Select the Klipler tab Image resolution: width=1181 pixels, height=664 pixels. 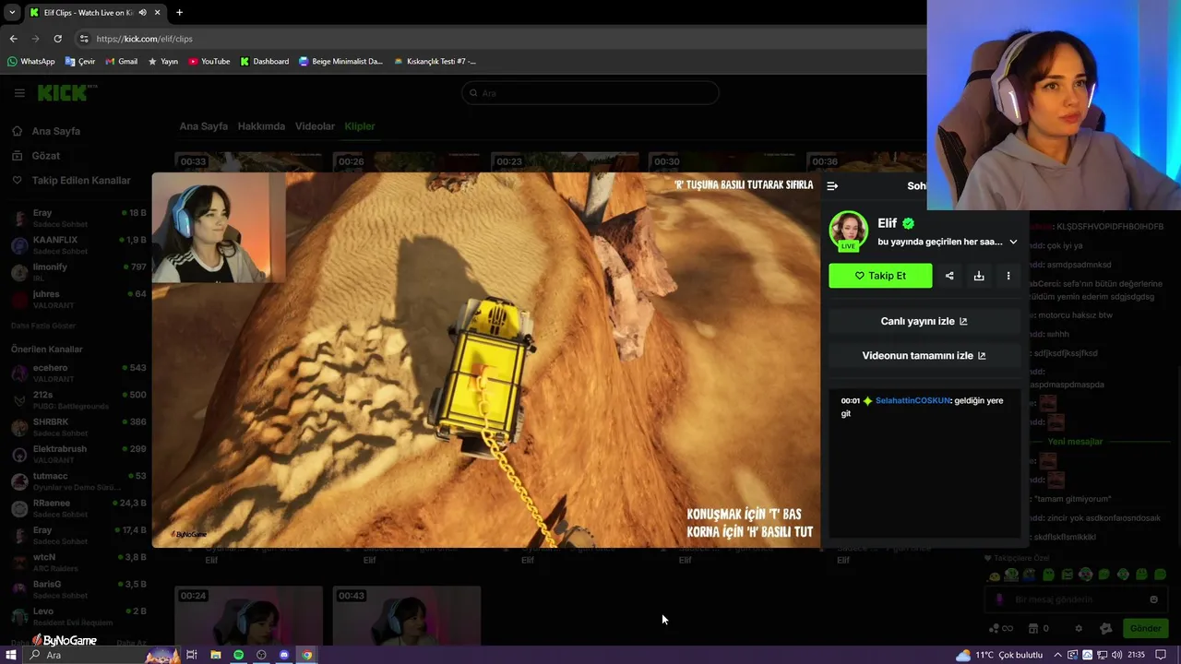(360, 126)
